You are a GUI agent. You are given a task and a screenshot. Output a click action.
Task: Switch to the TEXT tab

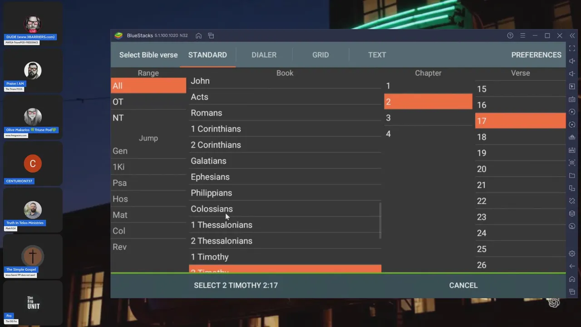(377, 54)
